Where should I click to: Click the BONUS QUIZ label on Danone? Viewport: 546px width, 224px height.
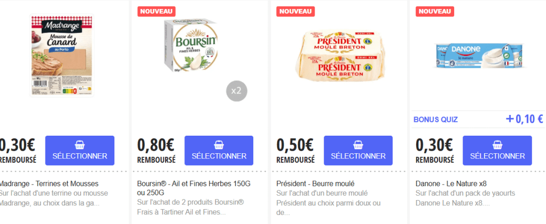(435, 119)
